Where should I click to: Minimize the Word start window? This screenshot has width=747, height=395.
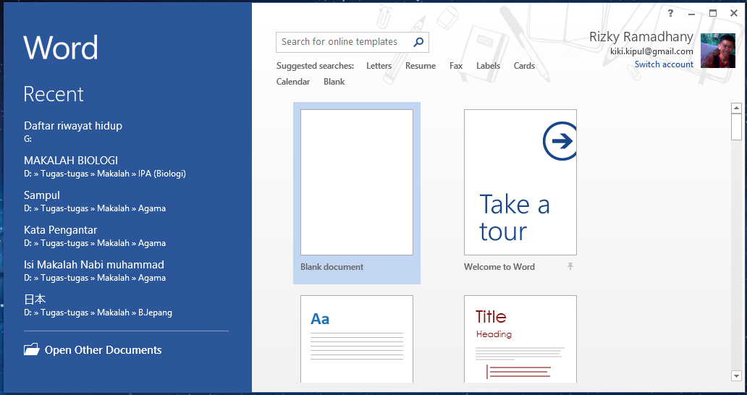tap(691, 13)
